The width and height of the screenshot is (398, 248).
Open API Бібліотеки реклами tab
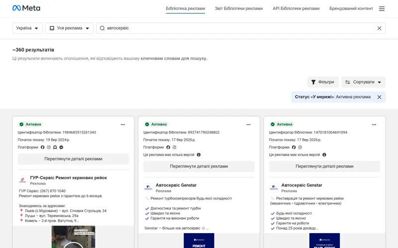point(296,8)
